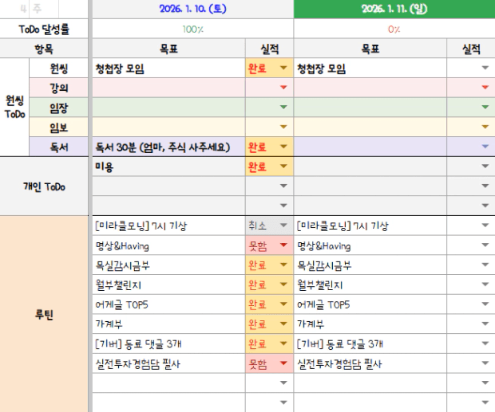Screen dimensions: 495x412
Task: Click the 원씽 ToDo merged category cell
Action: (x=14, y=107)
